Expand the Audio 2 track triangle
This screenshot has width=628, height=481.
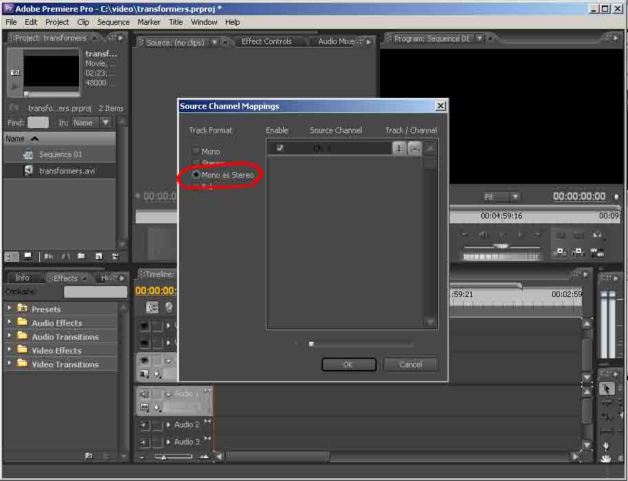(168, 424)
